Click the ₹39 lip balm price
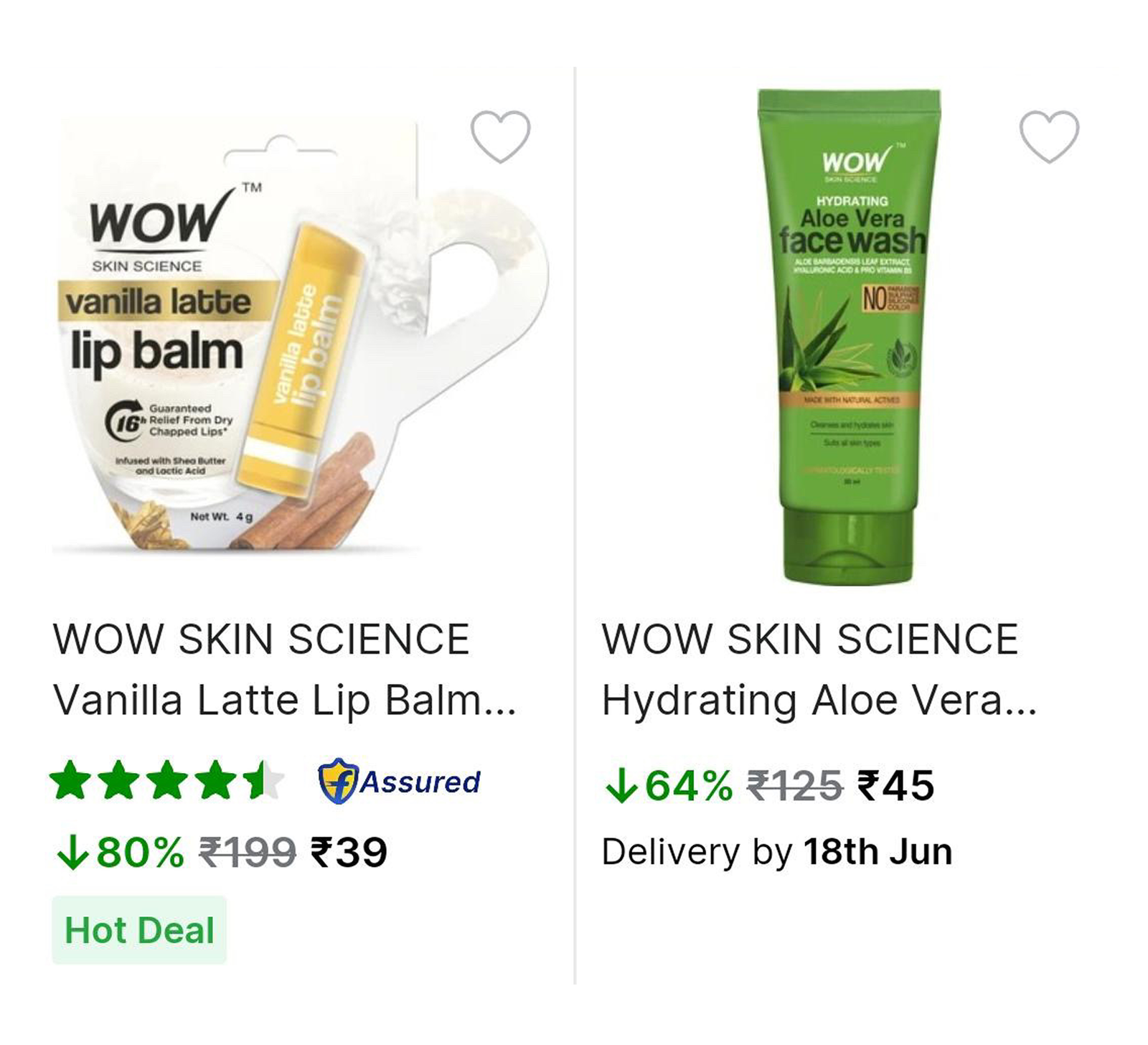The image size is (1148, 1045). 349,853
